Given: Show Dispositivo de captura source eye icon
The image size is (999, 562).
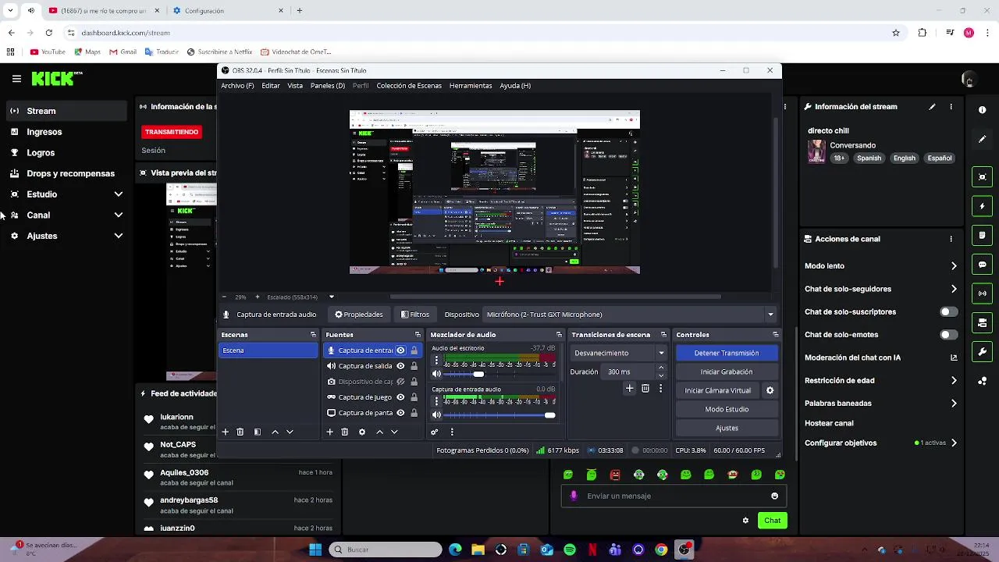Looking at the screenshot, I should [400, 382].
